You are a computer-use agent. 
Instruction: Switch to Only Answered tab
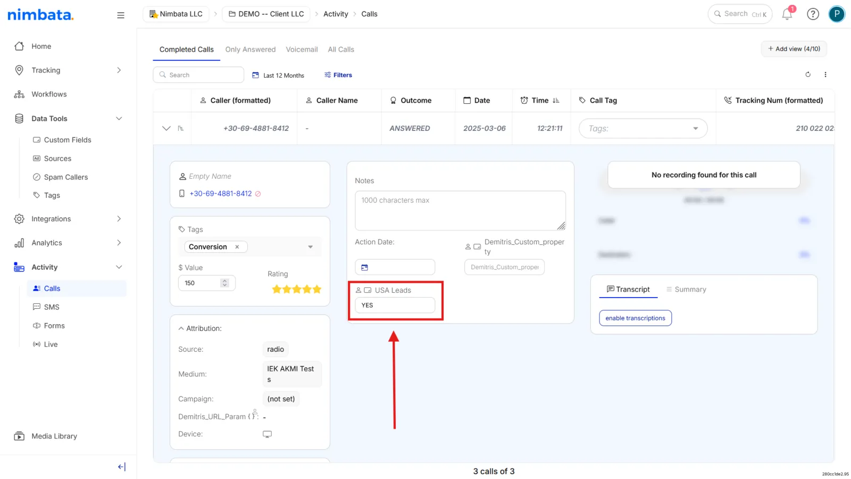pos(251,49)
